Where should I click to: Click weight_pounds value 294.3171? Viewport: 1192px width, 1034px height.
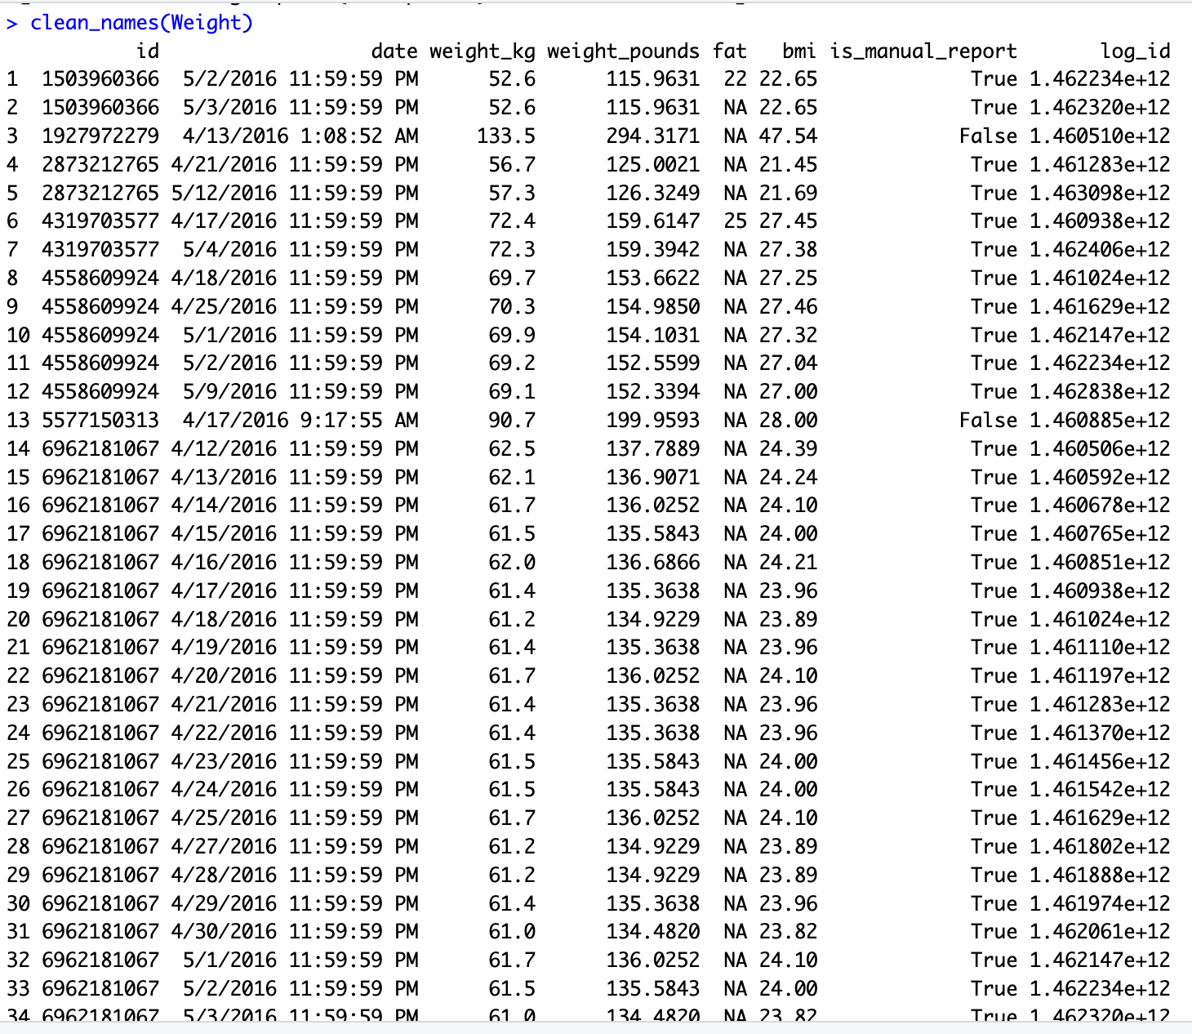coord(652,136)
